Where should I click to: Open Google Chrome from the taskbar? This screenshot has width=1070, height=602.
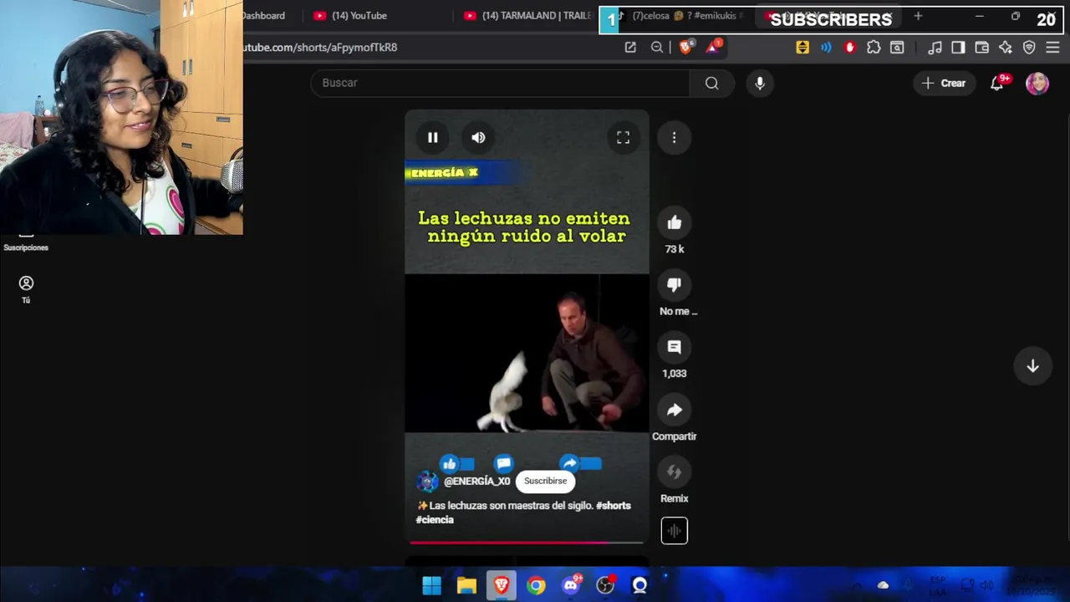[x=536, y=585]
